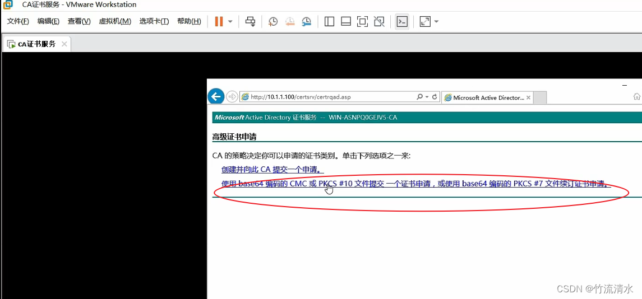Viewport: 642px width, 299px height.
Task: Expand the stretch display dropdown arrow
Action: [436, 22]
